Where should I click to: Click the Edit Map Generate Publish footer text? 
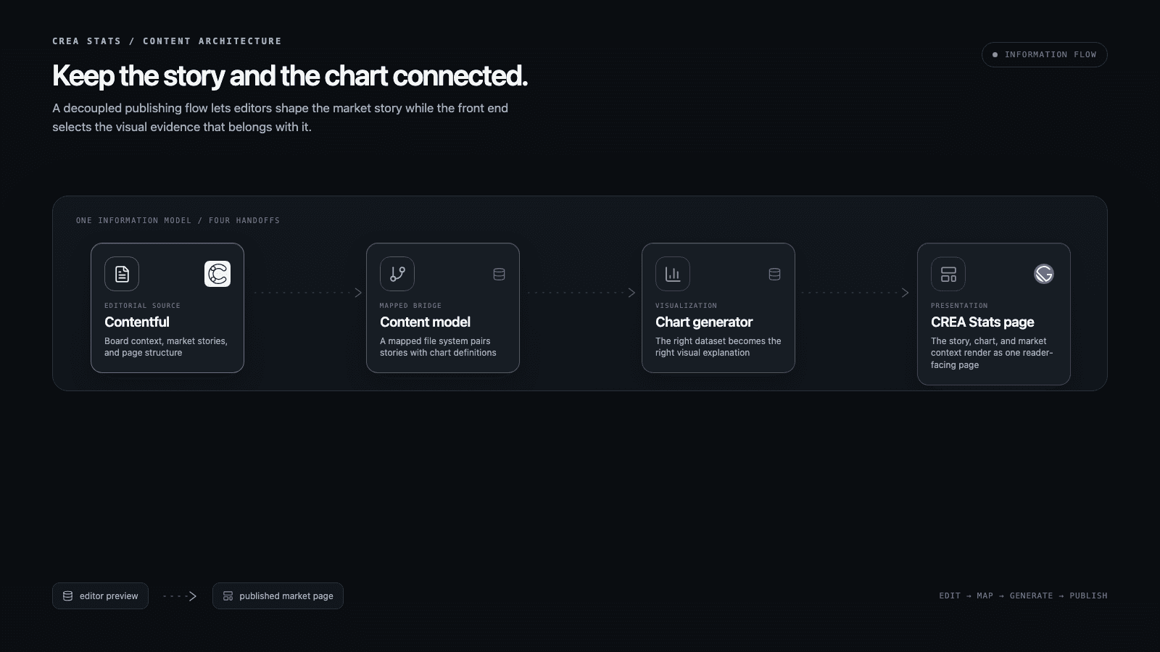click(1023, 595)
